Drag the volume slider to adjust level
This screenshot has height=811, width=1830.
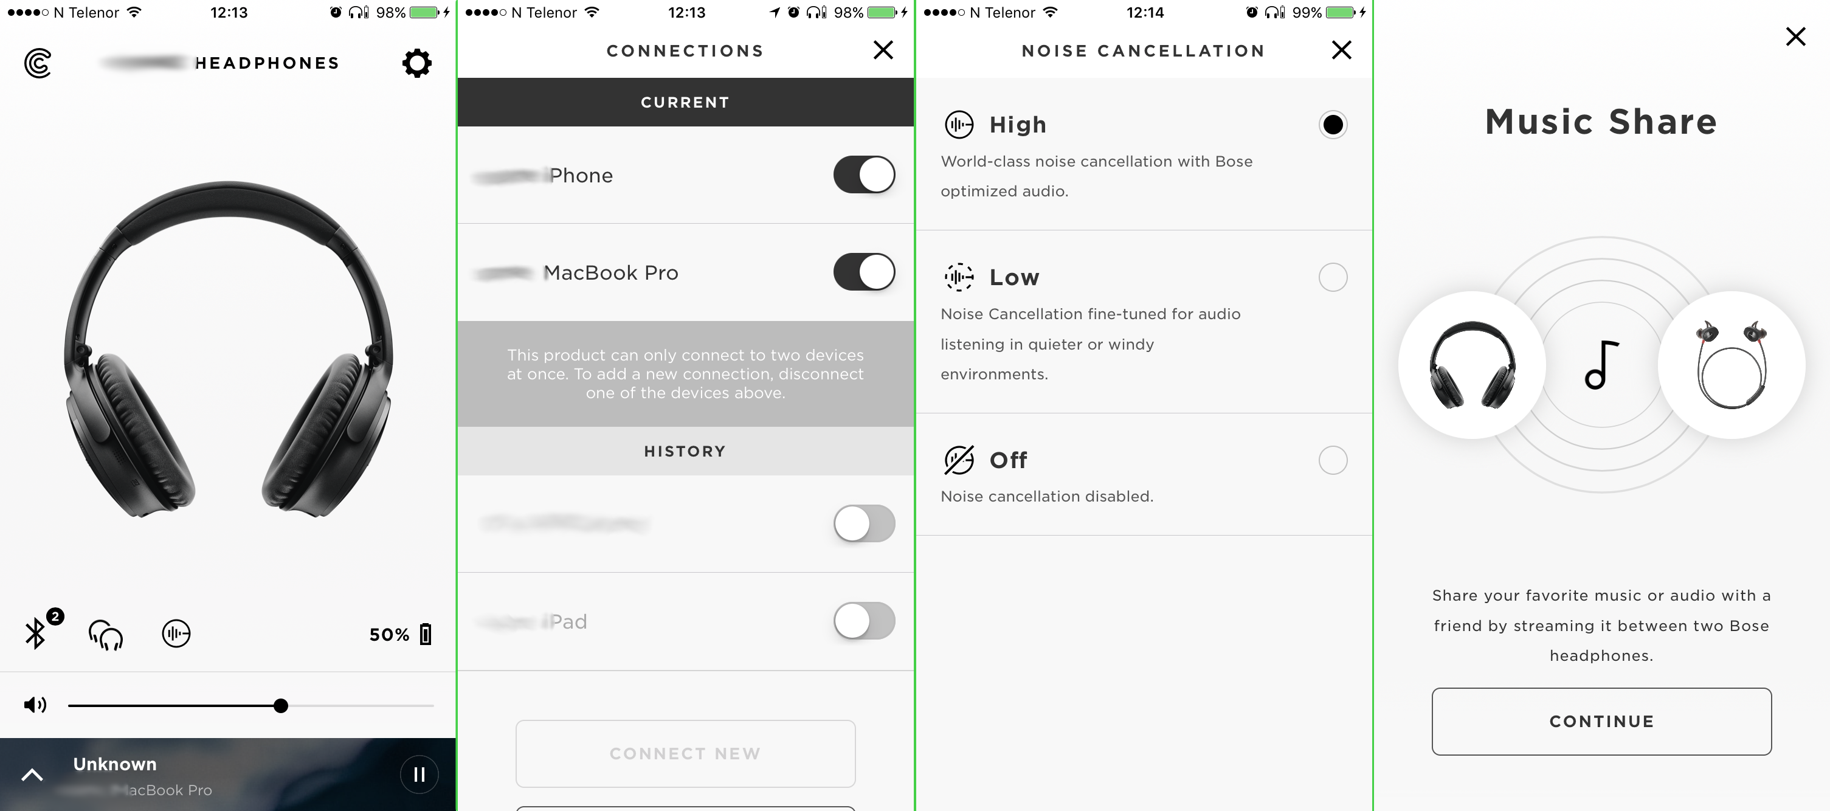280,705
